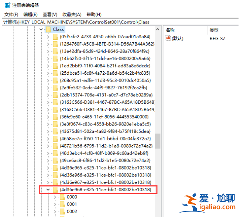240x217 pixels.
Task: Open the 帮助(H) menu
Action: [94, 15]
